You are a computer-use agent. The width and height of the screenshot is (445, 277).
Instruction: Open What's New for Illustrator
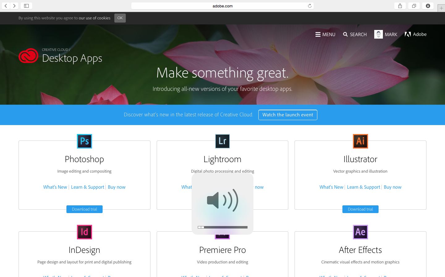331,187
